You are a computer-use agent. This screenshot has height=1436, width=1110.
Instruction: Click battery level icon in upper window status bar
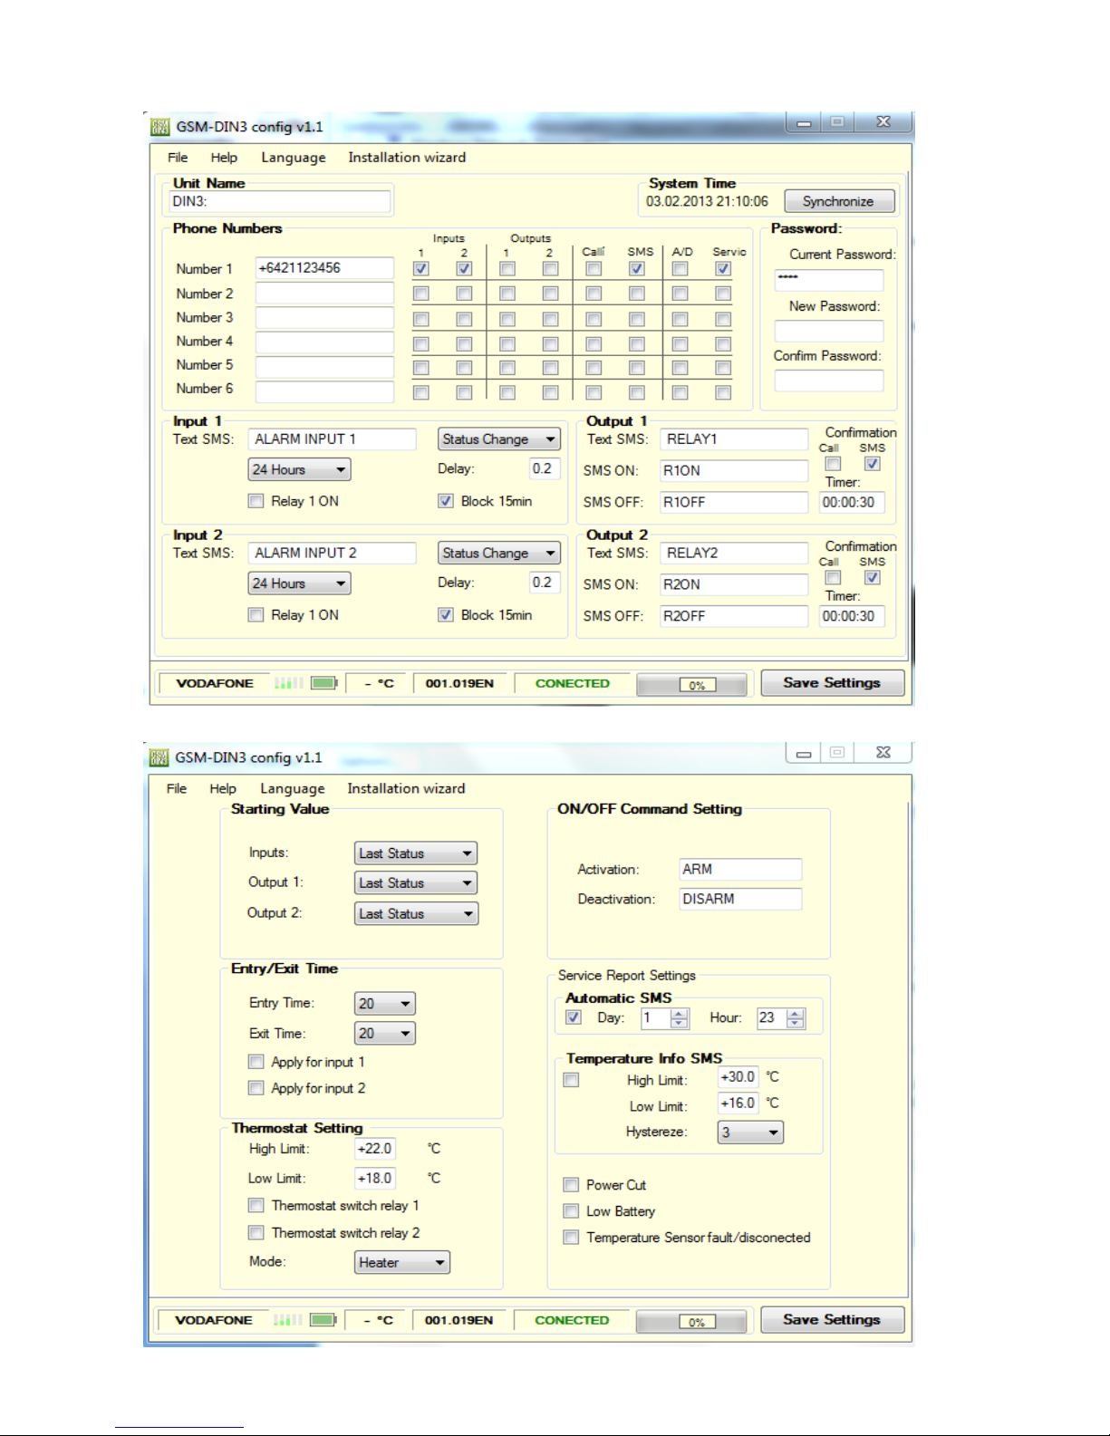point(323,683)
